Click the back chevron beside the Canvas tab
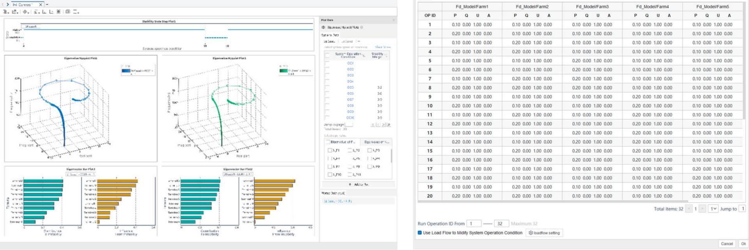The height and width of the screenshot is (250, 749). pyautogui.click(x=3, y=5)
